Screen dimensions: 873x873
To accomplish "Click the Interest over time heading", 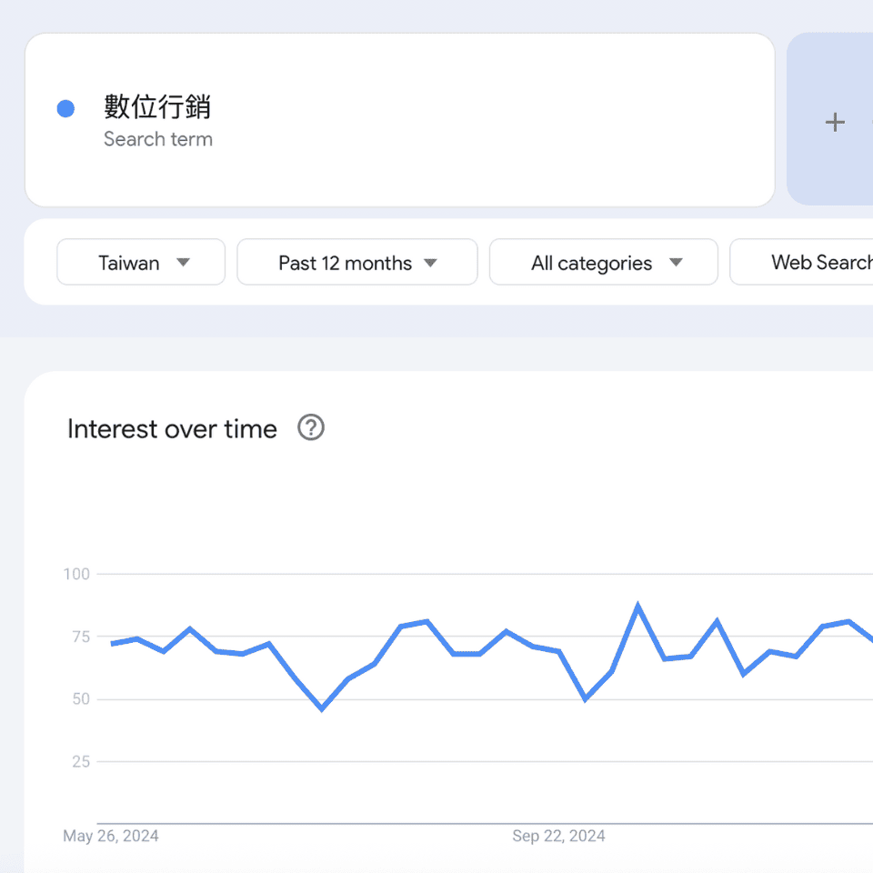I will pyautogui.click(x=171, y=428).
